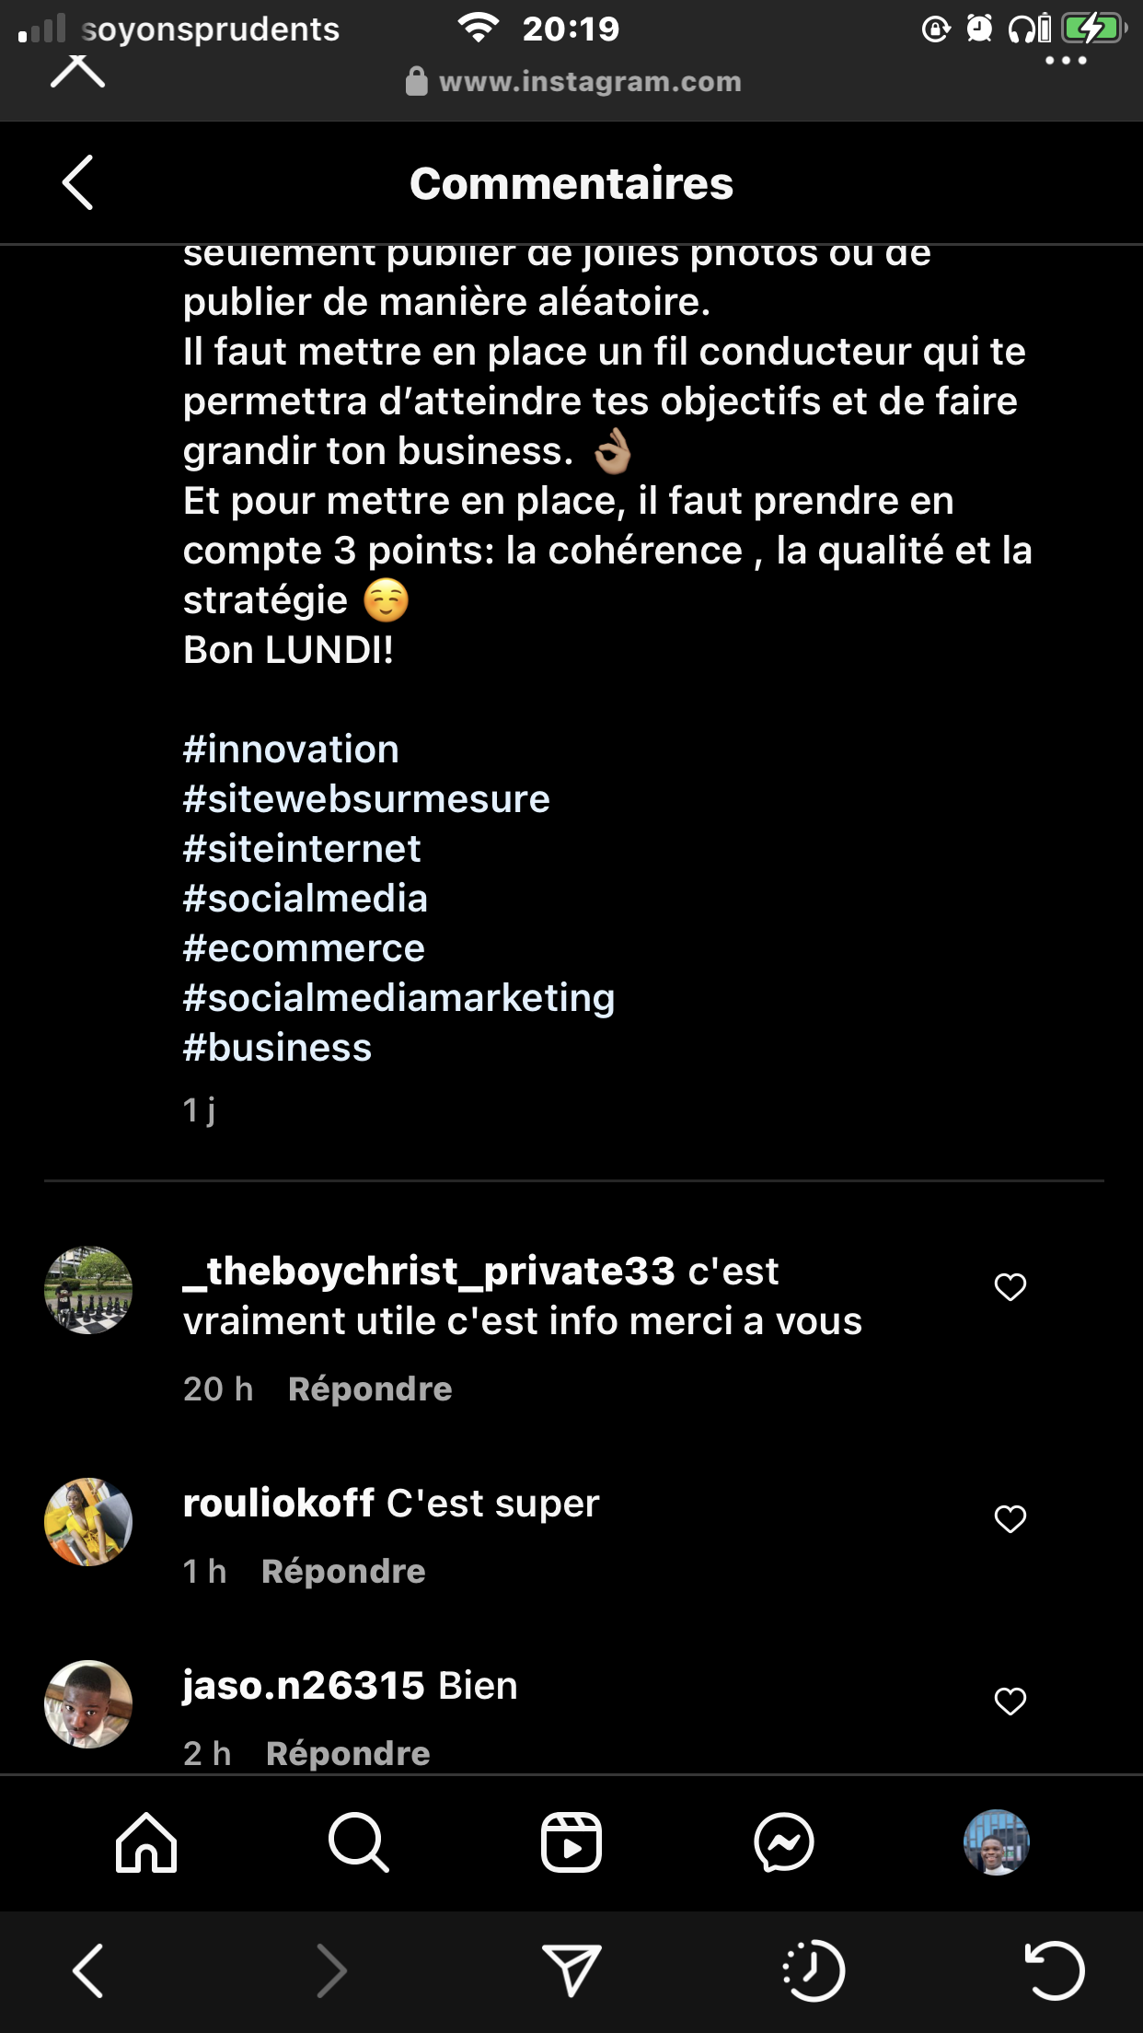Open Messenger direct messages
1143x2033 pixels.
[x=783, y=1842]
